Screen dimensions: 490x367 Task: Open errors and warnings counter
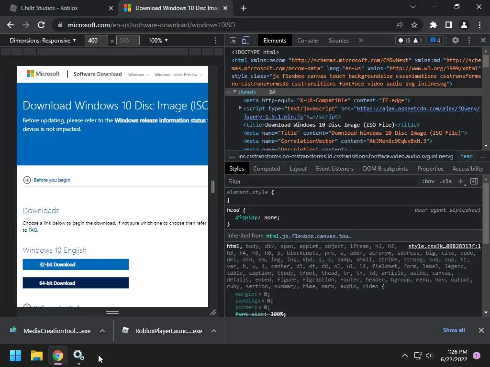point(410,40)
